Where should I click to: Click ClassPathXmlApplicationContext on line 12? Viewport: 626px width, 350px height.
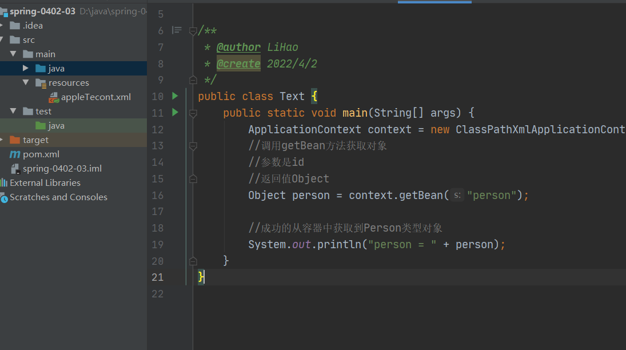(x=541, y=129)
